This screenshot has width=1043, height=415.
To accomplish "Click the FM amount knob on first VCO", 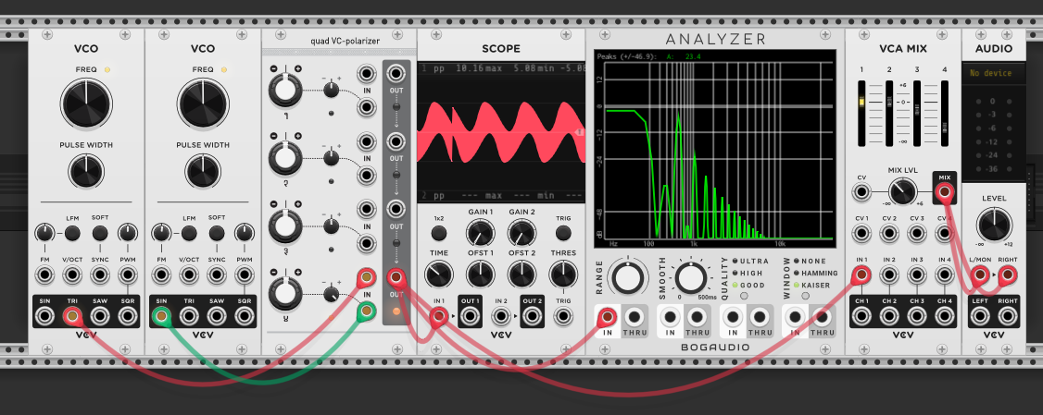I will coord(44,233).
